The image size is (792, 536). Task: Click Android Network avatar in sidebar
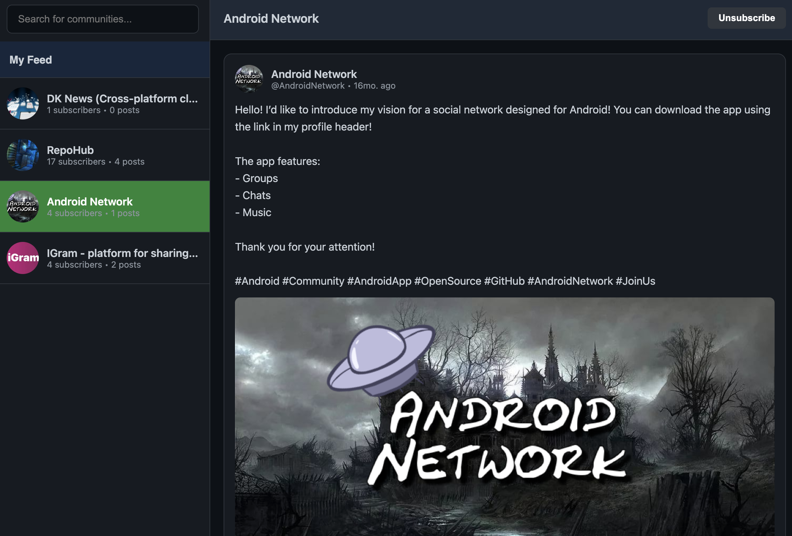pyautogui.click(x=23, y=206)
